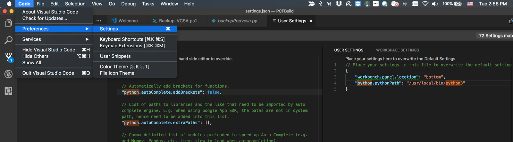The image size is (513, 142).
Task: Open Source Control view with badge 1
Action: coord(9,57)
